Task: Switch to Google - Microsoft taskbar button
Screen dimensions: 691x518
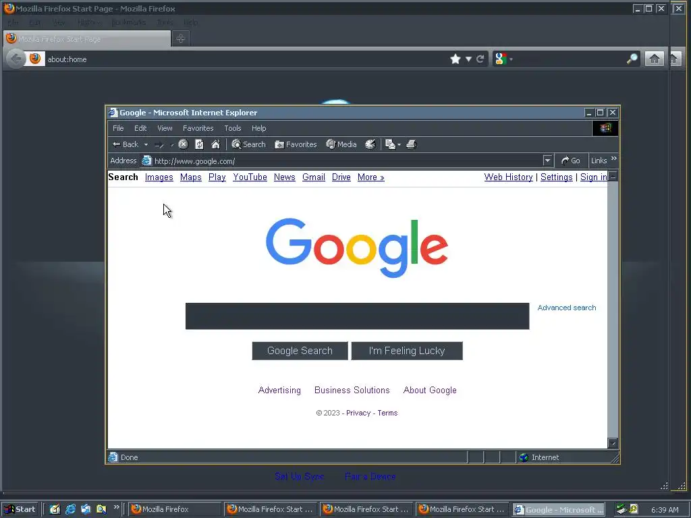Action: tap(559, 510)
